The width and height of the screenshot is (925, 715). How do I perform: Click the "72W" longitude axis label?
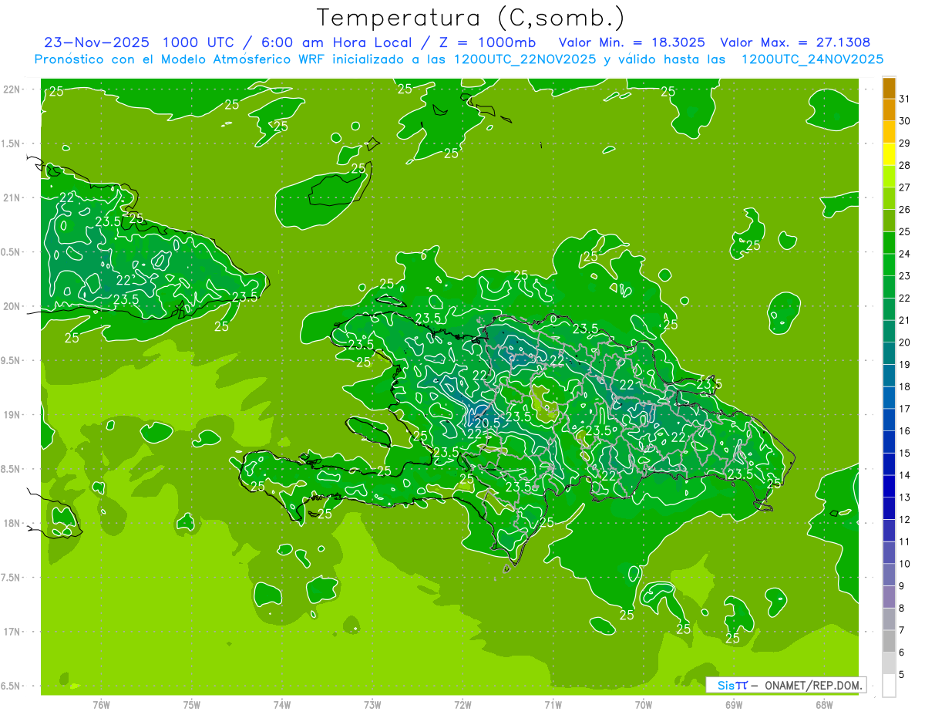462,705
